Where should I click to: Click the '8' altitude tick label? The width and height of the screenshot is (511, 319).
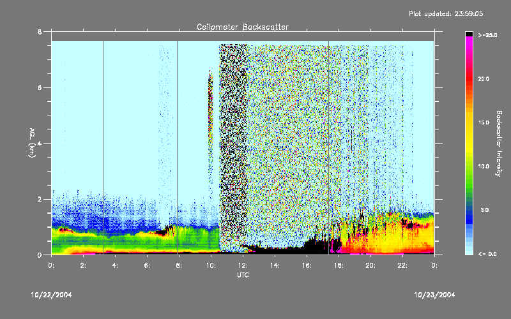(40, 32)
